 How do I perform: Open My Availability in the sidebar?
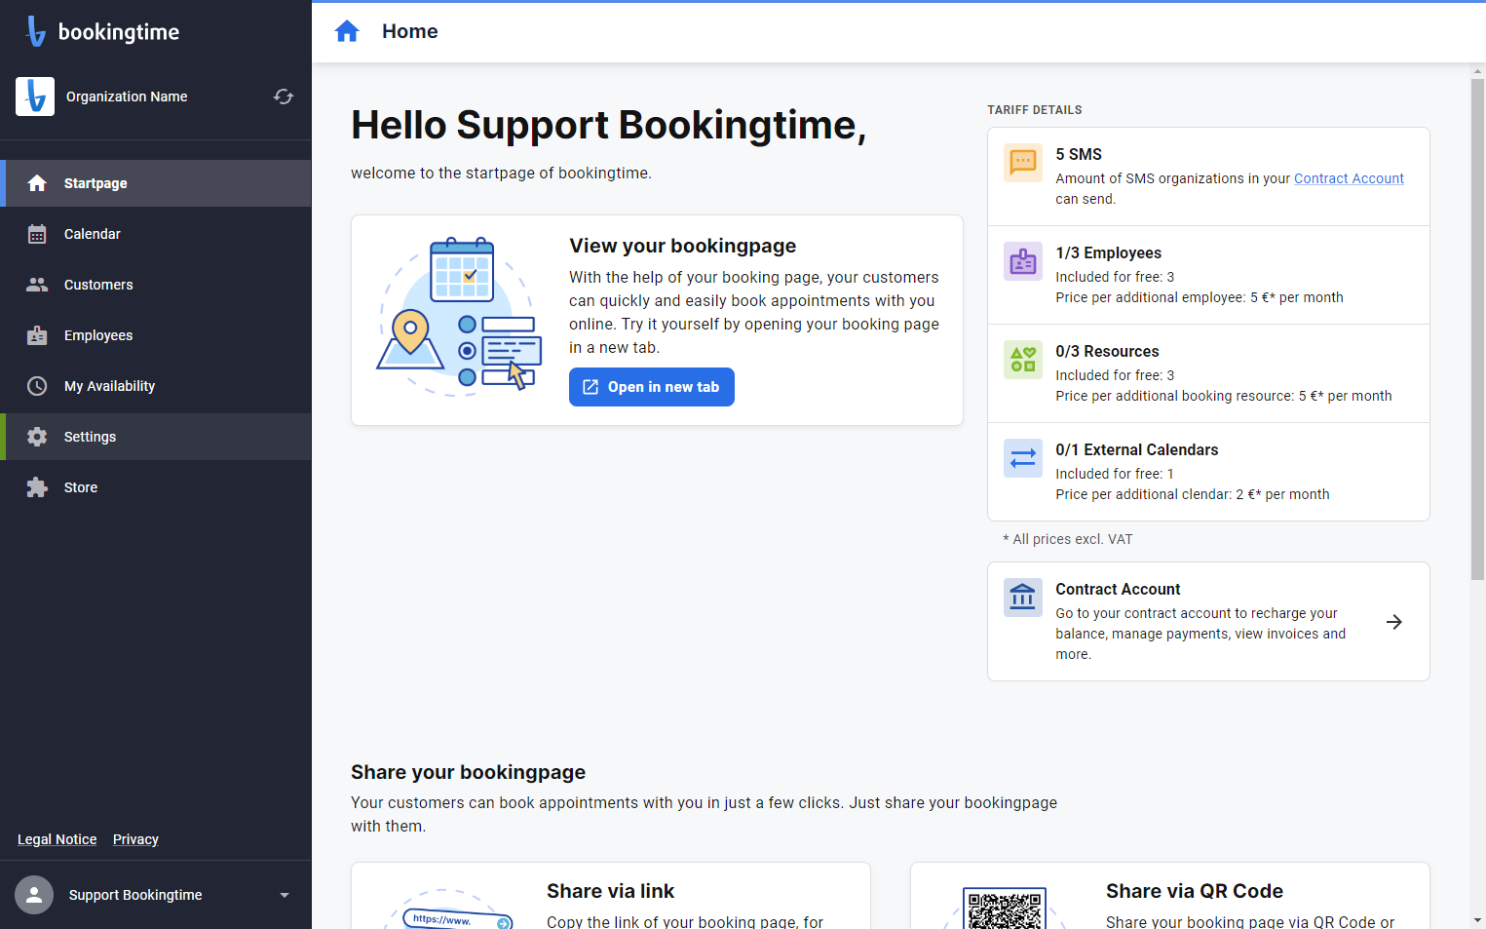point(156,386)
